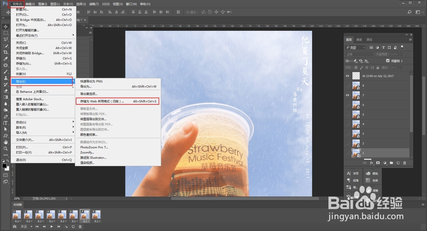Open the 文件(F) menu
Image resolution: width=427 pixels, height=231 pixels.
pos(17,4)
